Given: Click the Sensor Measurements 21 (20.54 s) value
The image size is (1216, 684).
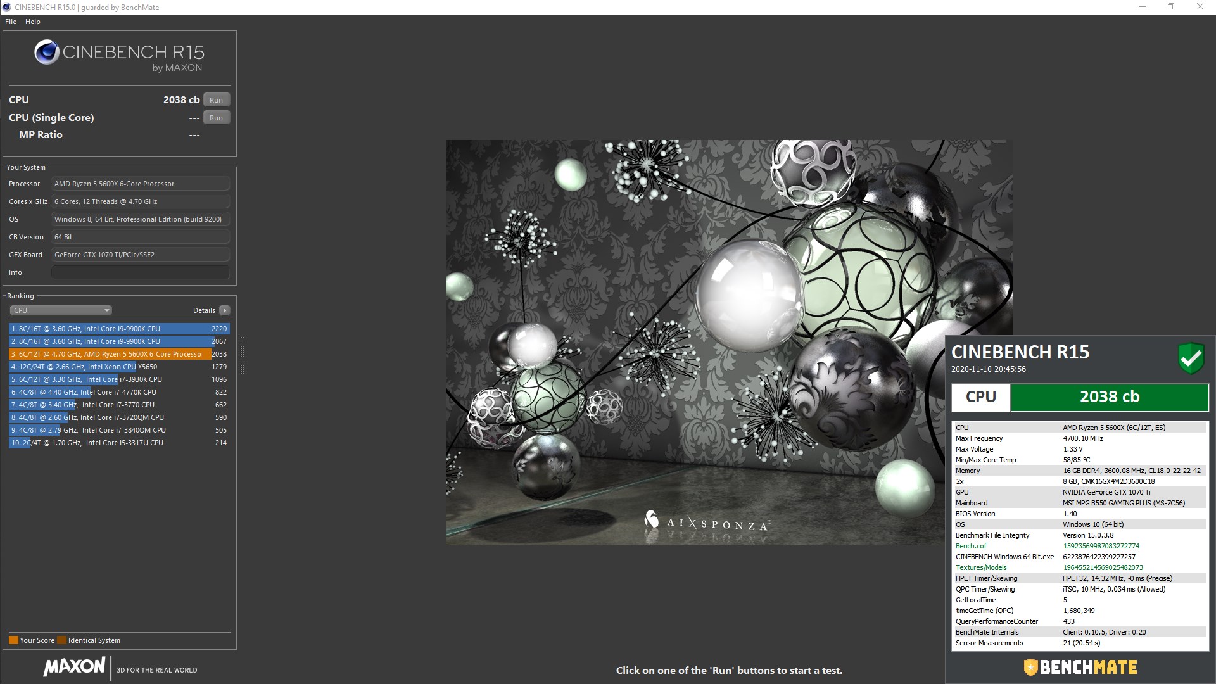Looking at the screenshot, I should (1081, 643).
